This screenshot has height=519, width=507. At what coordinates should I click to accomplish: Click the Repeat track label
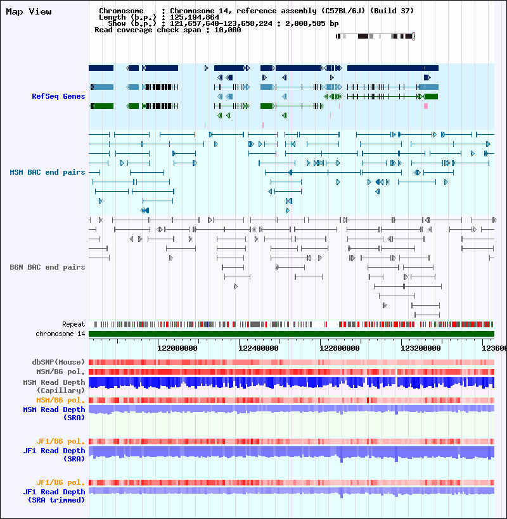click(x=74, y=324)
